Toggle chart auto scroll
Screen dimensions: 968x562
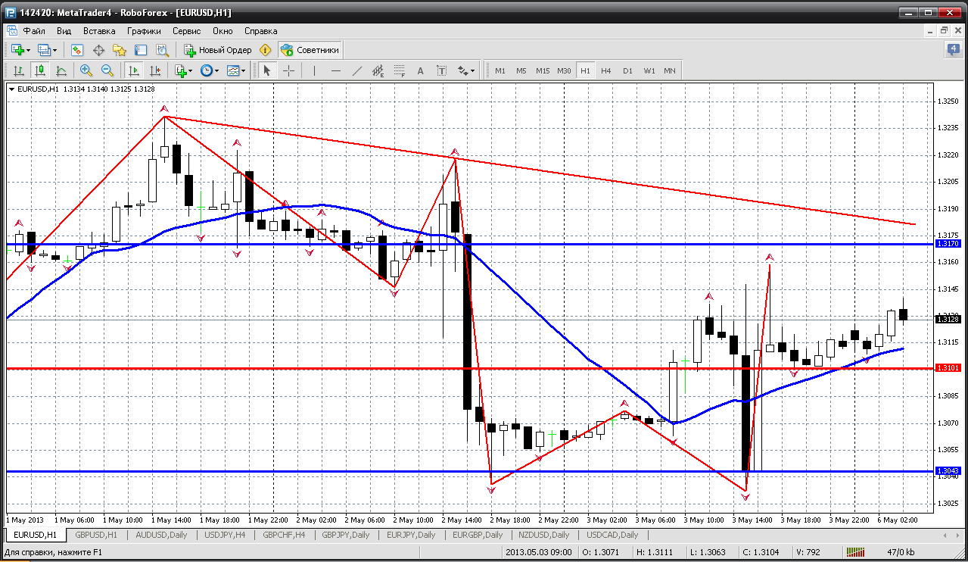pos(134,70)
